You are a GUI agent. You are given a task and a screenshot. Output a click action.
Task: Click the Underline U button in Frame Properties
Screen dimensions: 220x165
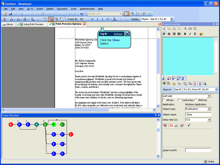195,34
